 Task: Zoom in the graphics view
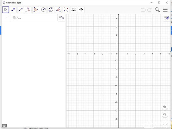click(165, 107)
